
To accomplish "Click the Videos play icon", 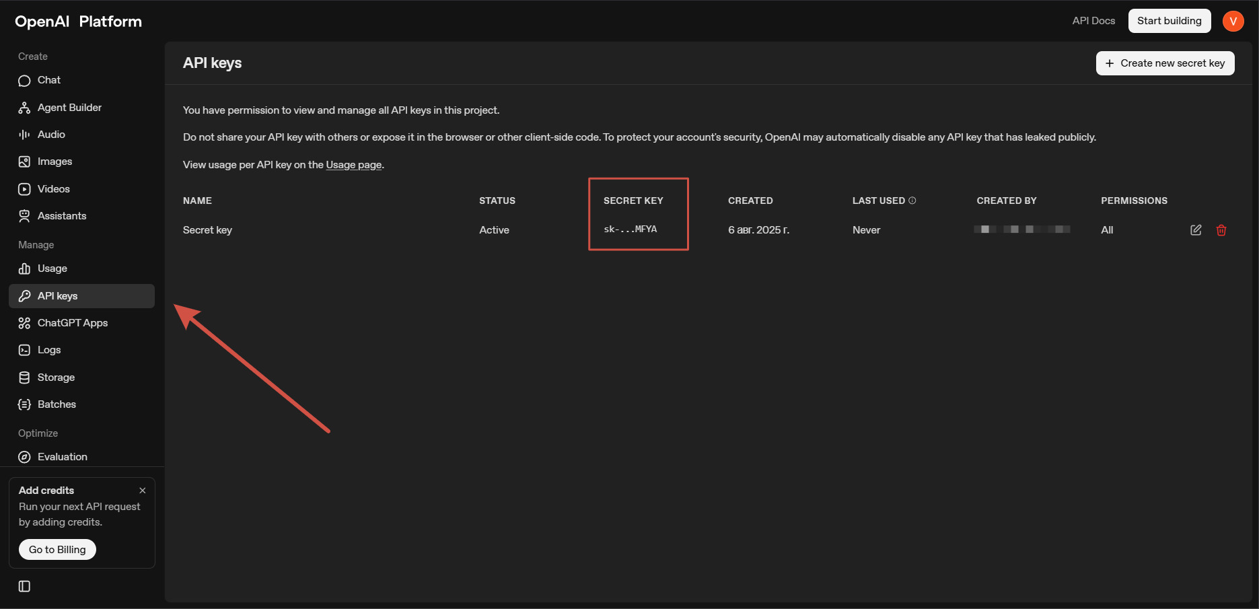I will 24,189.
